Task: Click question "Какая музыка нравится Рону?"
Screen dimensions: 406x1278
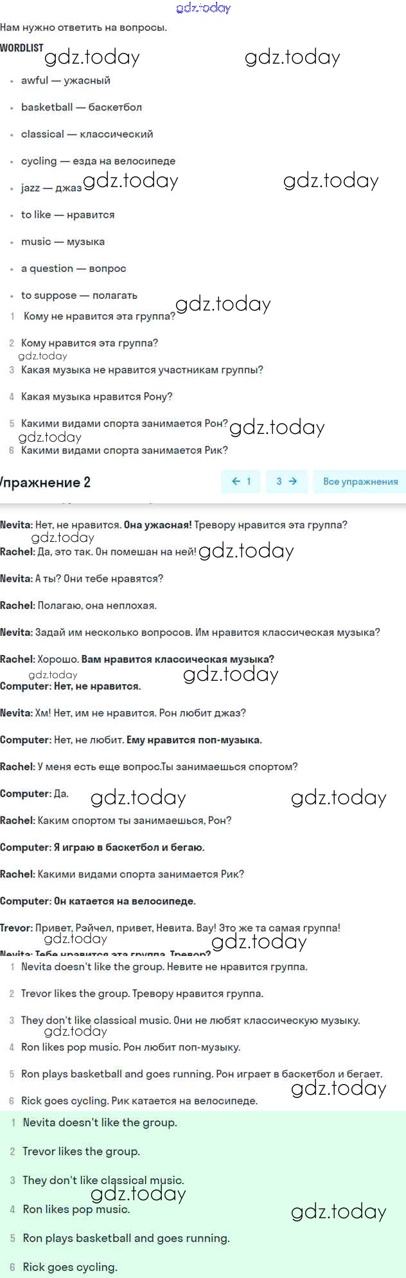Action: [x=96, y=397]
